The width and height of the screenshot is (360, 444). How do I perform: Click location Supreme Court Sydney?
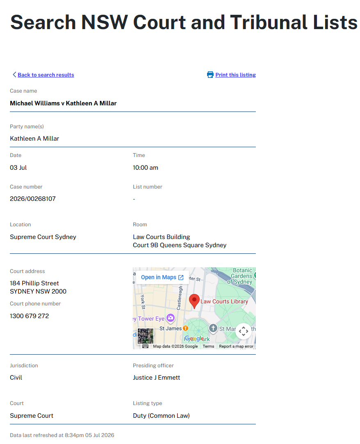(43, 237)
